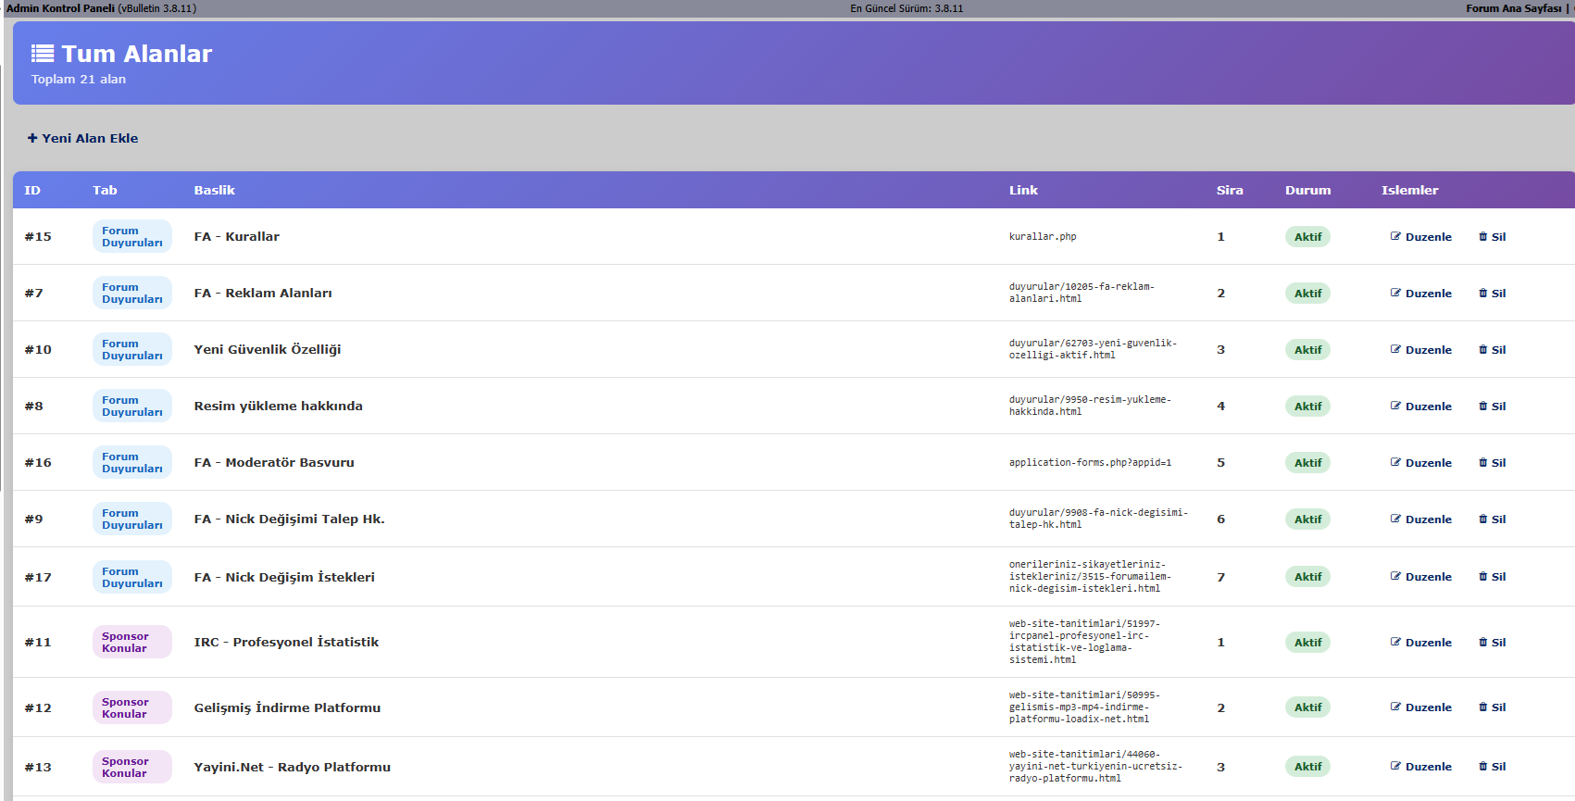1575x801 pixels.
Task: Click edit pencil icon for Yeni Güvenlik Özelliği
Action: [x=1395, y=349]
